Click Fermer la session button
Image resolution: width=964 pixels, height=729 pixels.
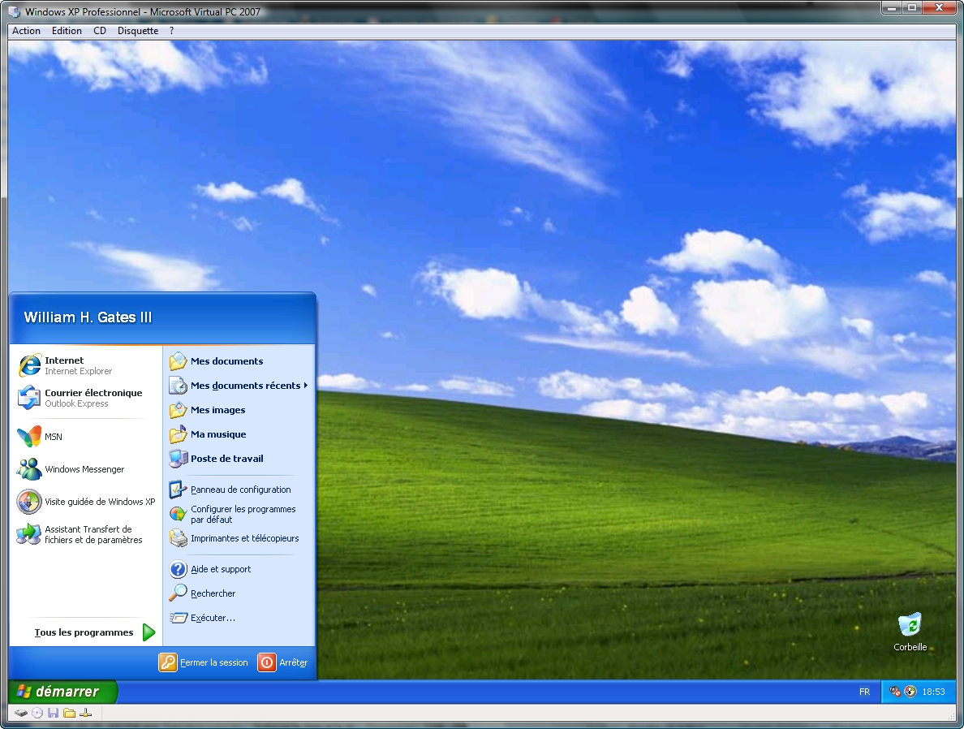click(204, 662)
